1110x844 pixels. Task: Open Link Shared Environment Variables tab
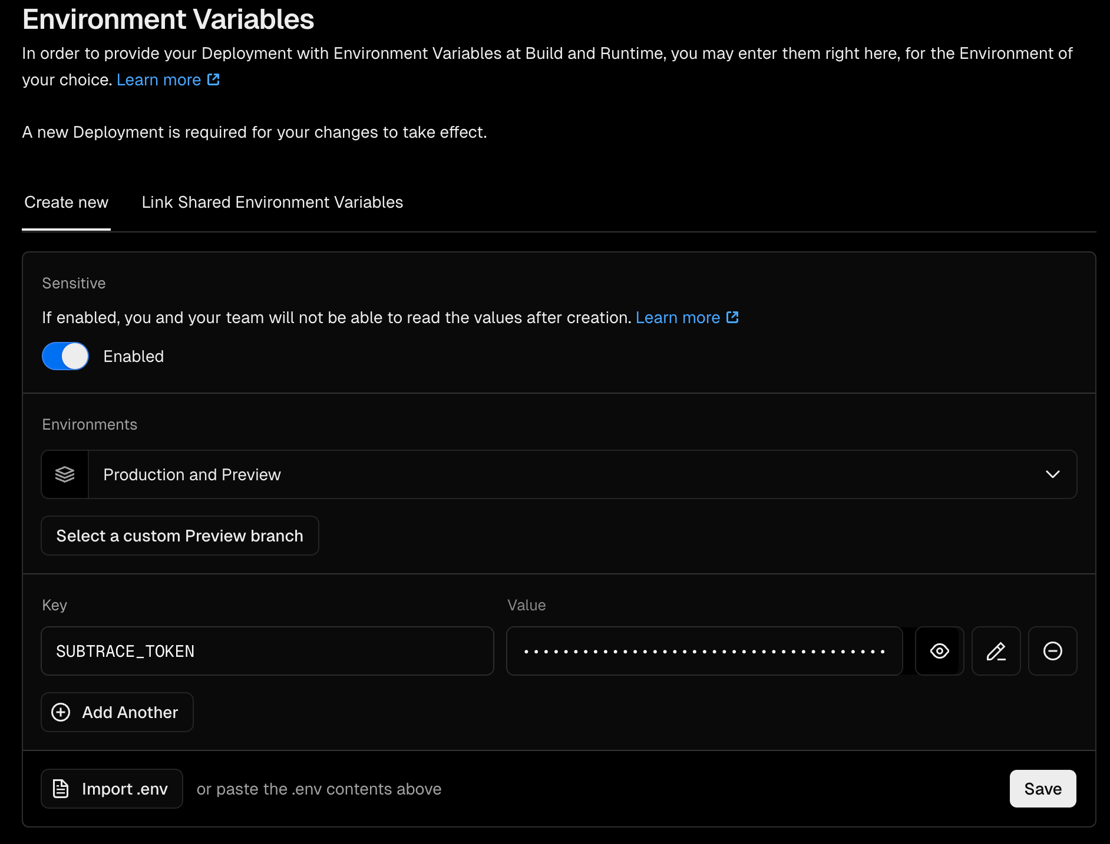272,202
